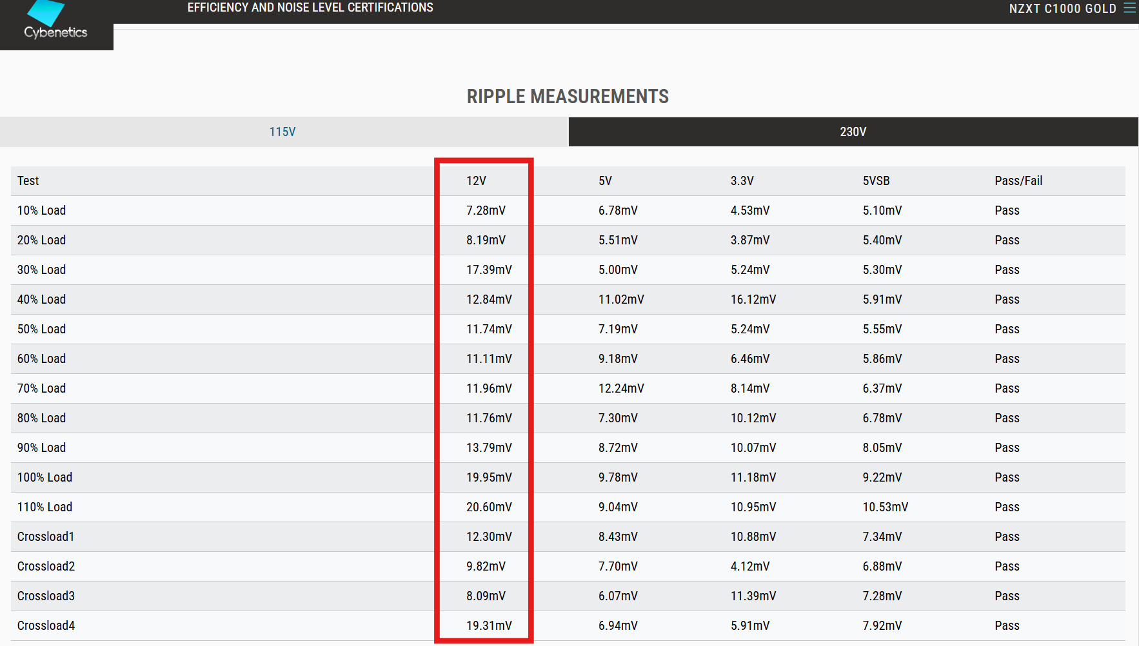The height and width of the screenshot is (646, 1139).
Task: Click the 11.96mV cell
Action: point(489,389)
